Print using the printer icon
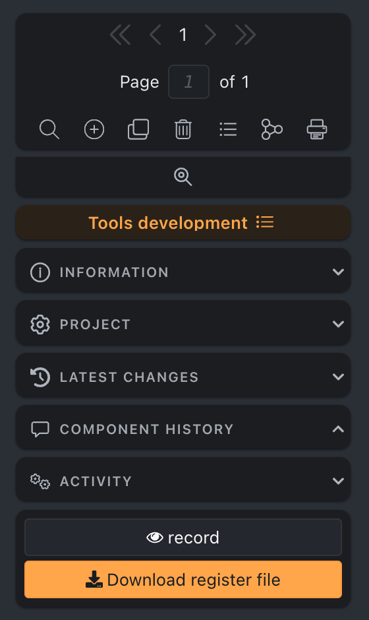 click(317, 129)
